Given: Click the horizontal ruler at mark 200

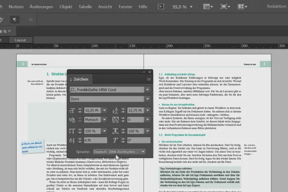Looking at the screenshot, I should point(169,46).
